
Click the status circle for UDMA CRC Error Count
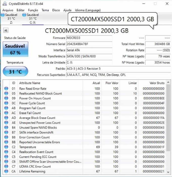coord(6,166)
